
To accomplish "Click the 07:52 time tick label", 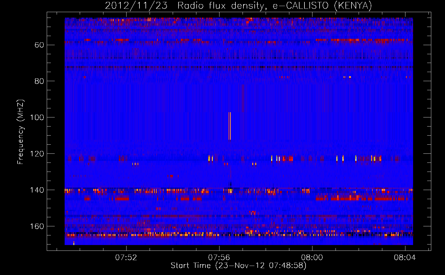I will pyautogui.click(x=126, y=258).
